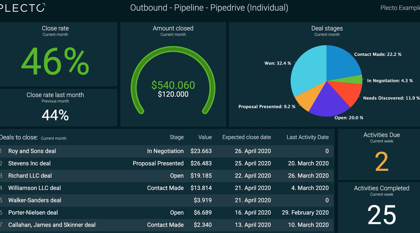Click the 10. March 2020 last activity date
This screenshot has width=420, height=233.
pyautogui.click(x=308, y=225)
